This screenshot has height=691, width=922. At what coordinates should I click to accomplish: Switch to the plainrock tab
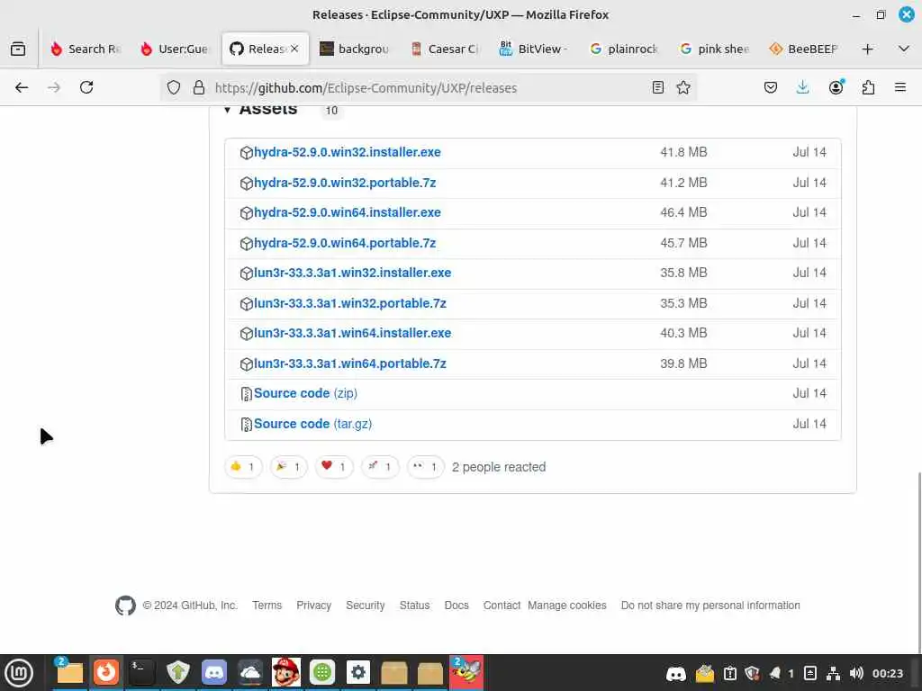coord(624,49)
